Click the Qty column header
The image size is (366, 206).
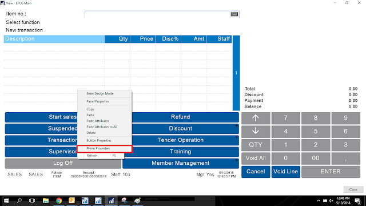coord(117,39)
